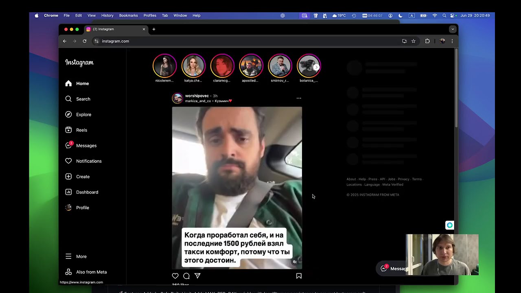Viewport: 521px width, 293px height.
Task: Open the Meta Verified footer link
Action: (393, 185)
